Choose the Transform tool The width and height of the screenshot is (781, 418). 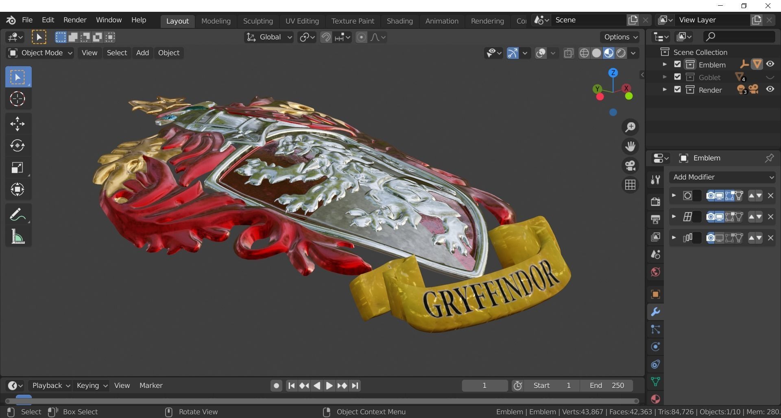pyautogui.click(x=17, y=189)
